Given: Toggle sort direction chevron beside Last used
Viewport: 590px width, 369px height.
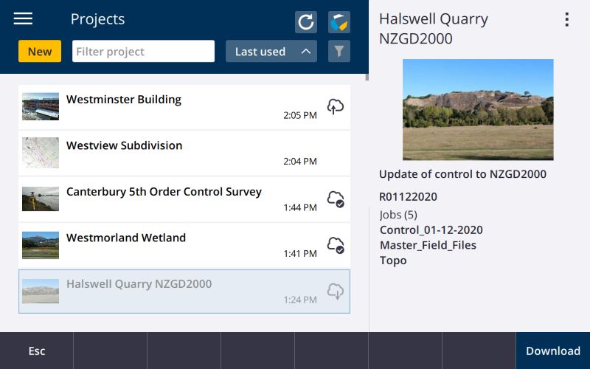Looking at the screenshot, I should point(306,52).
